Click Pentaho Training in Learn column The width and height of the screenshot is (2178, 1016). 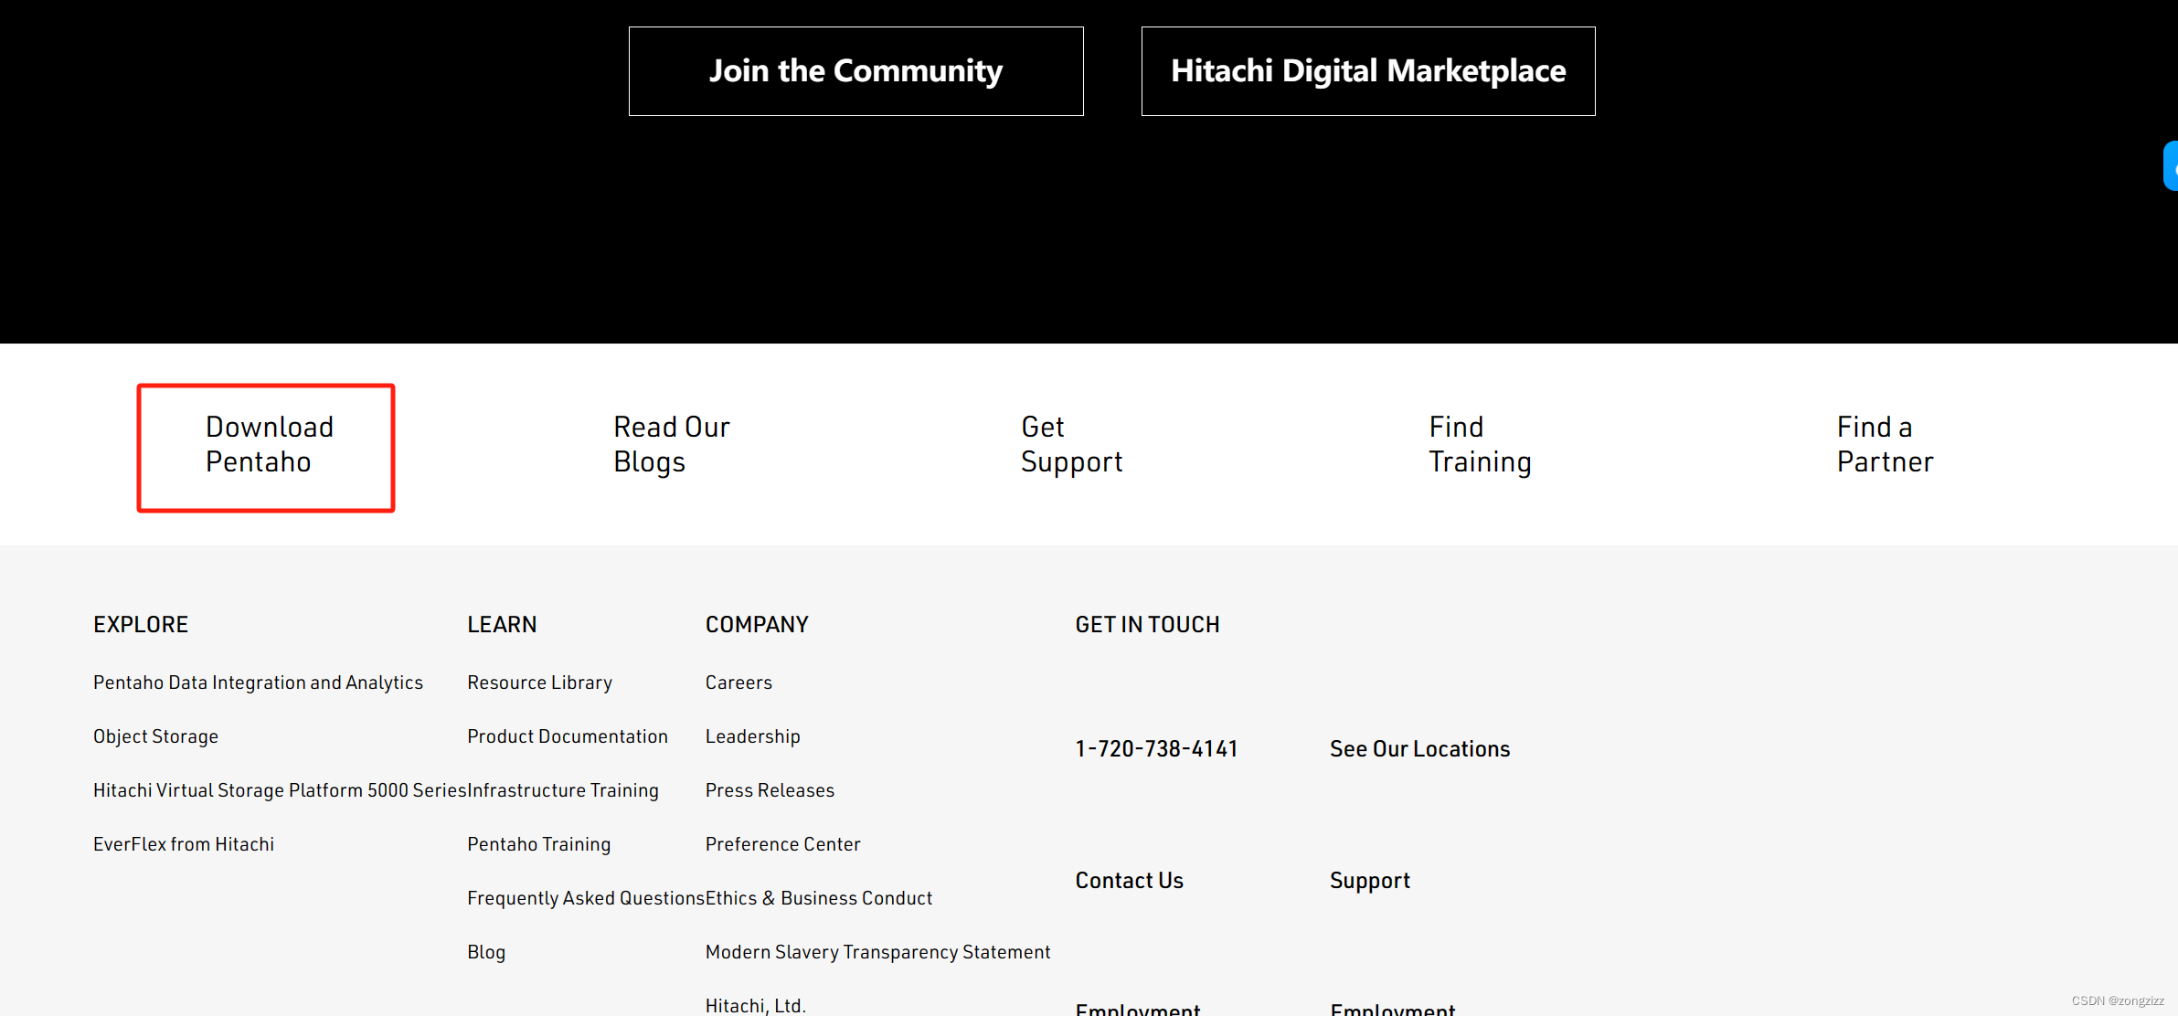click(x=538, y=844)
